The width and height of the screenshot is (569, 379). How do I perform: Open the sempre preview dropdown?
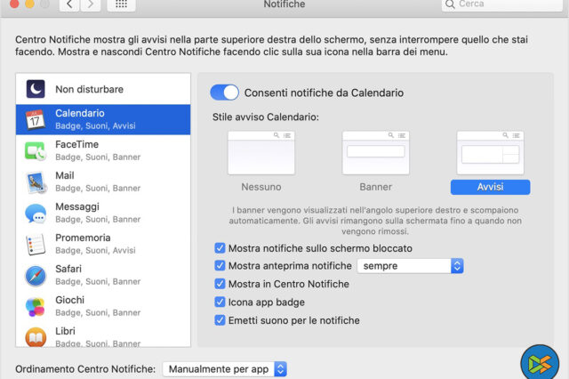pos(410,266)
